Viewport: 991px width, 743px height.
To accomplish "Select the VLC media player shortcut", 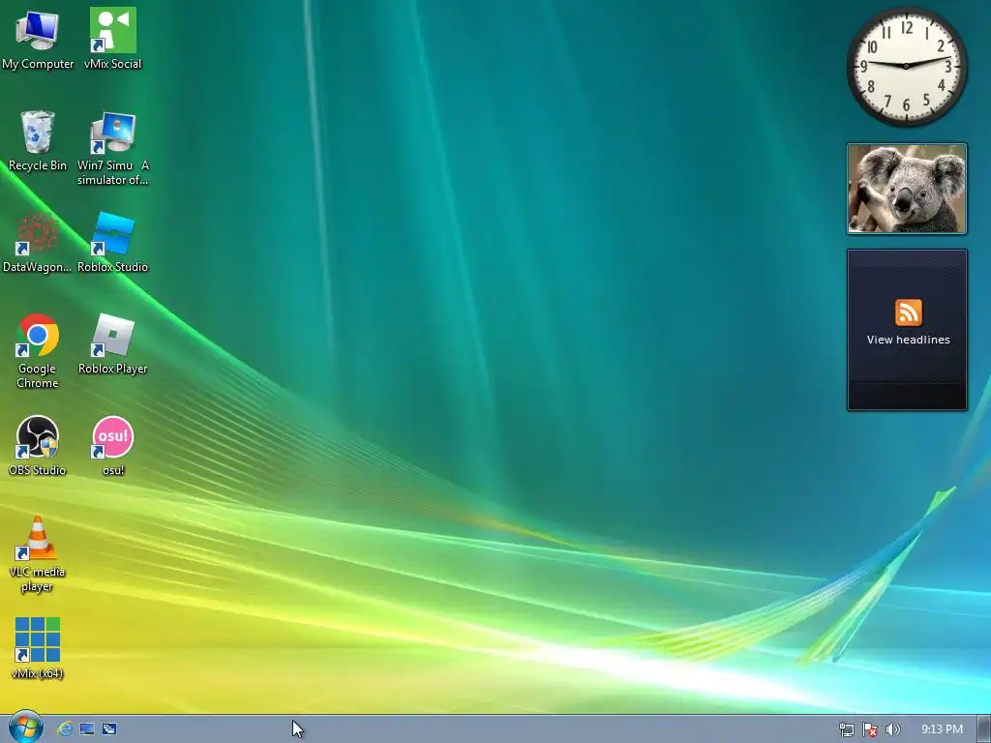I will [x=38, y=554].
